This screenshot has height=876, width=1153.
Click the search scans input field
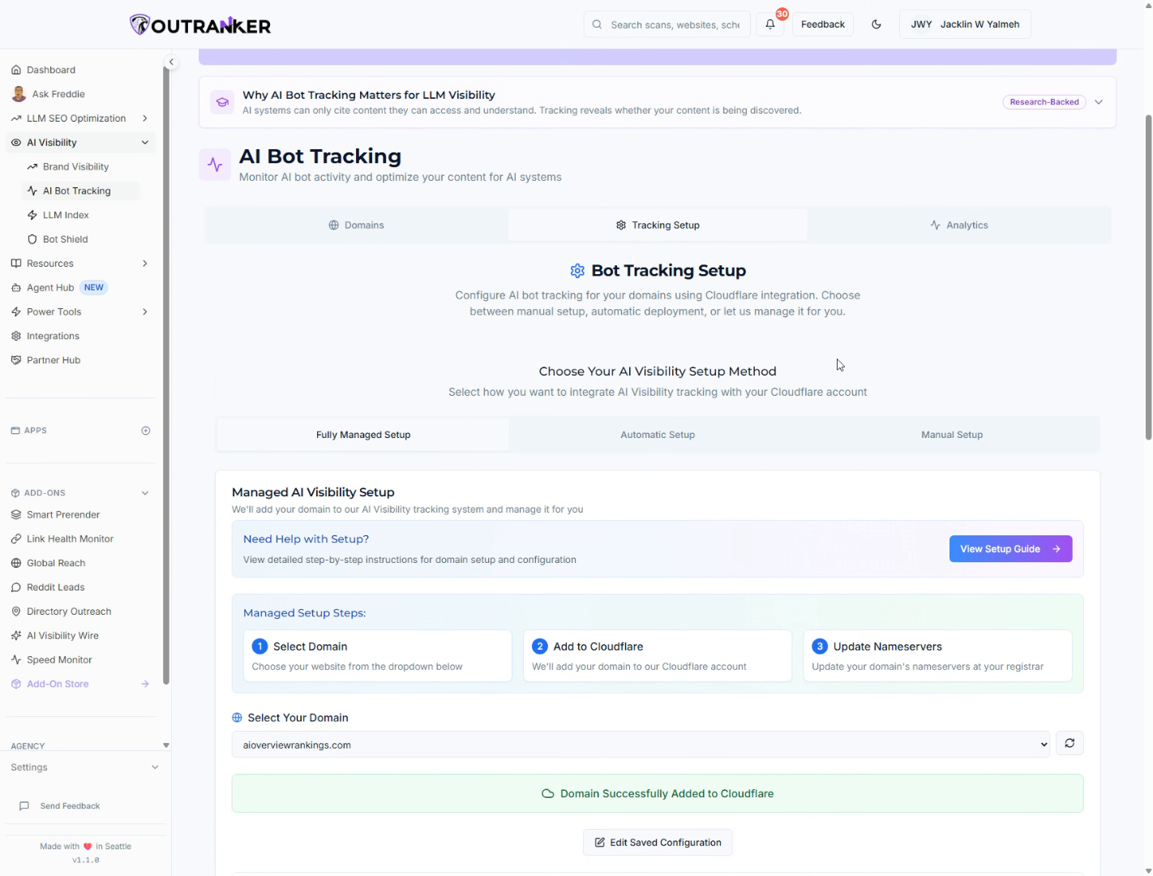click(674, 24)
